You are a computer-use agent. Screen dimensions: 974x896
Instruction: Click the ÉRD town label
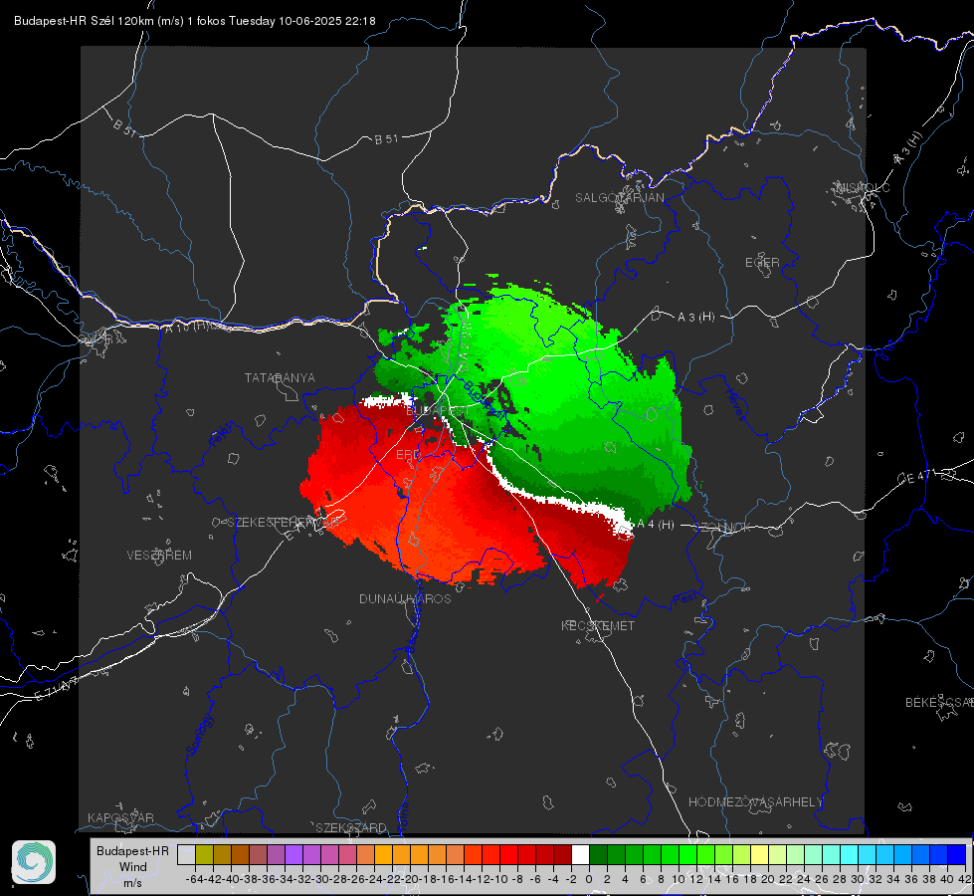point(408,455)
